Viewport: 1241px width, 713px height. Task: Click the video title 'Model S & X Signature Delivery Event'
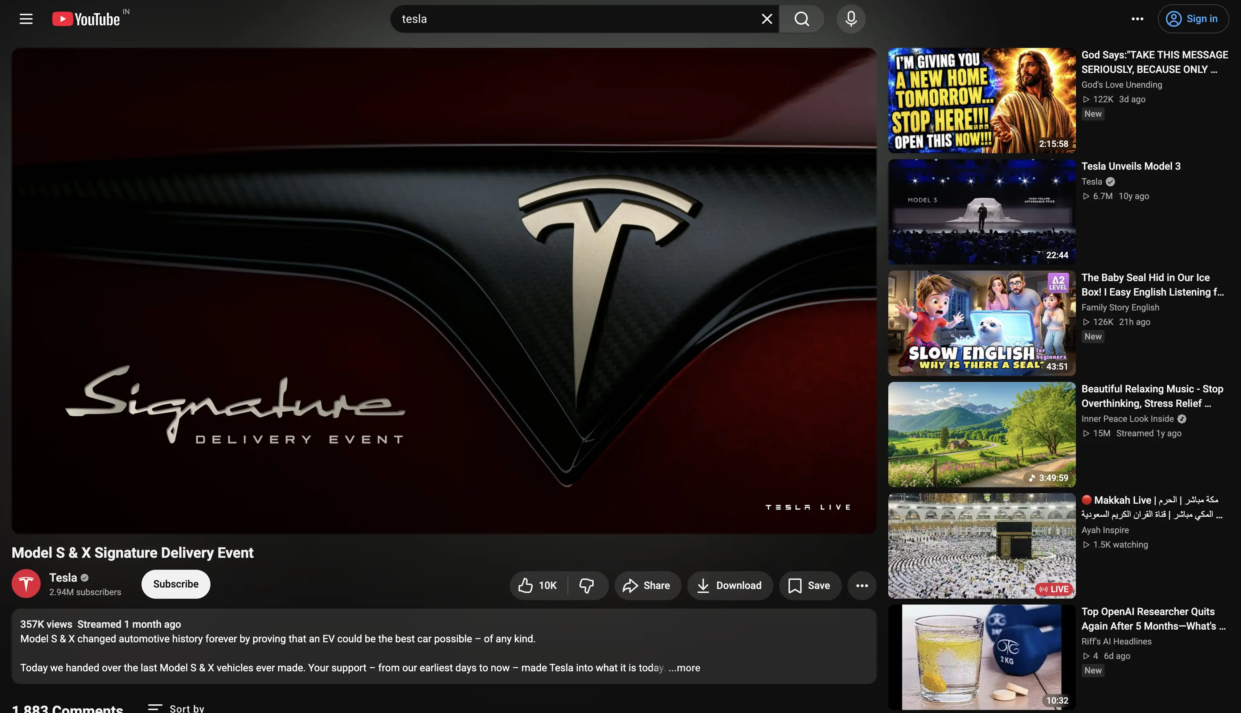coord(132,553)
